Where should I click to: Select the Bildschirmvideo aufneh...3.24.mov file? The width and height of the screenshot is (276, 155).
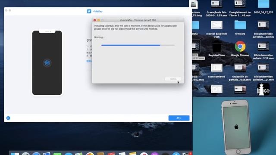(263, 46)
